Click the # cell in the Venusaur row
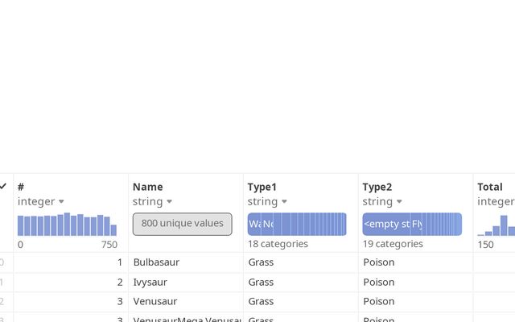This screenshot has height=322, width=515. click(x=119, y=302)
